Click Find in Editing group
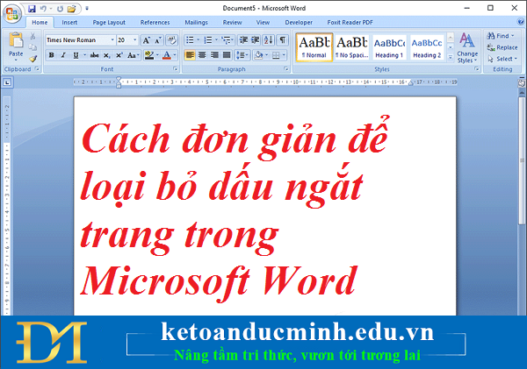 (x=501, y=36)
